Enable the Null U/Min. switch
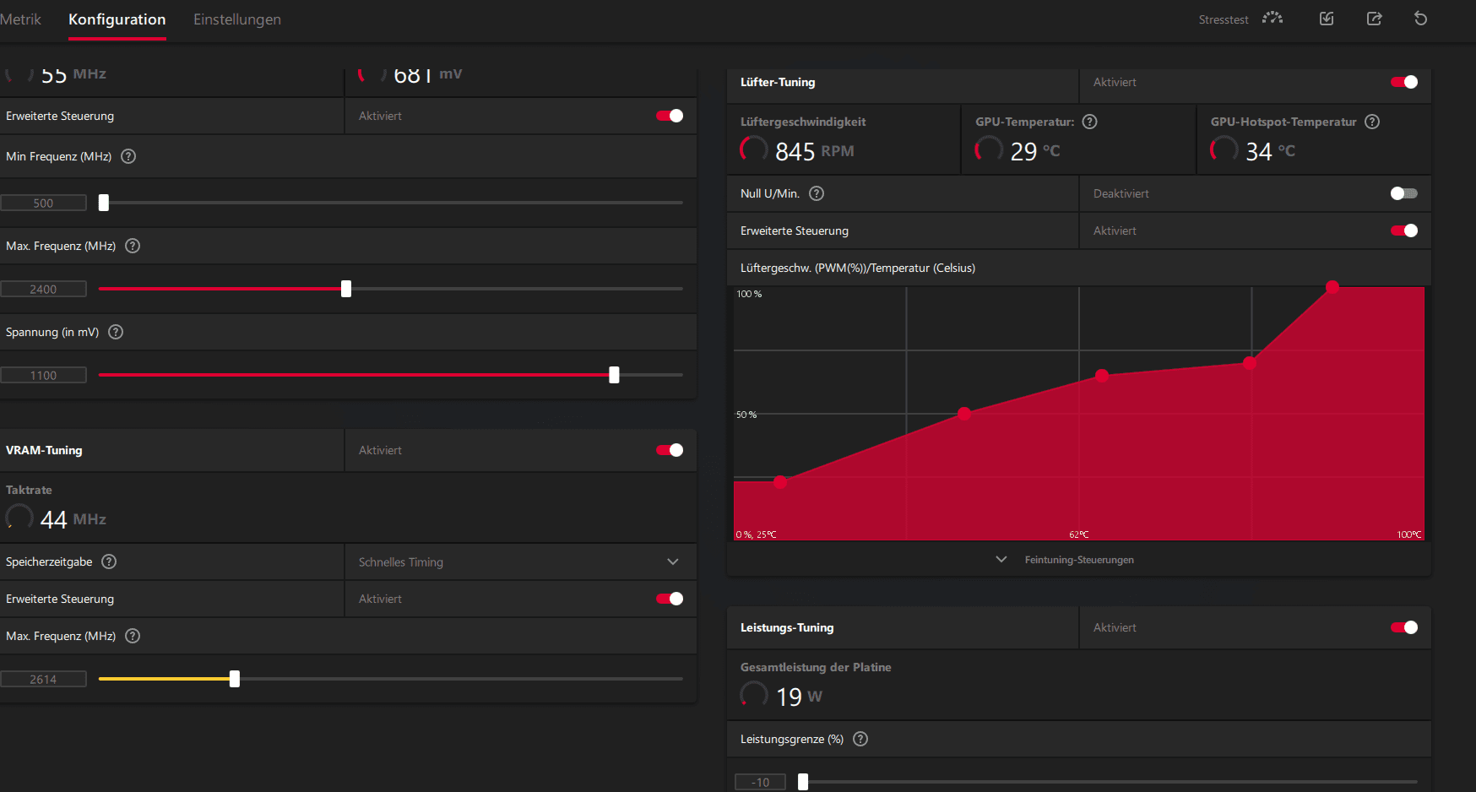Image resolution: width=1476 pixels, height=792 pixels. click(x=1404, y=193)
